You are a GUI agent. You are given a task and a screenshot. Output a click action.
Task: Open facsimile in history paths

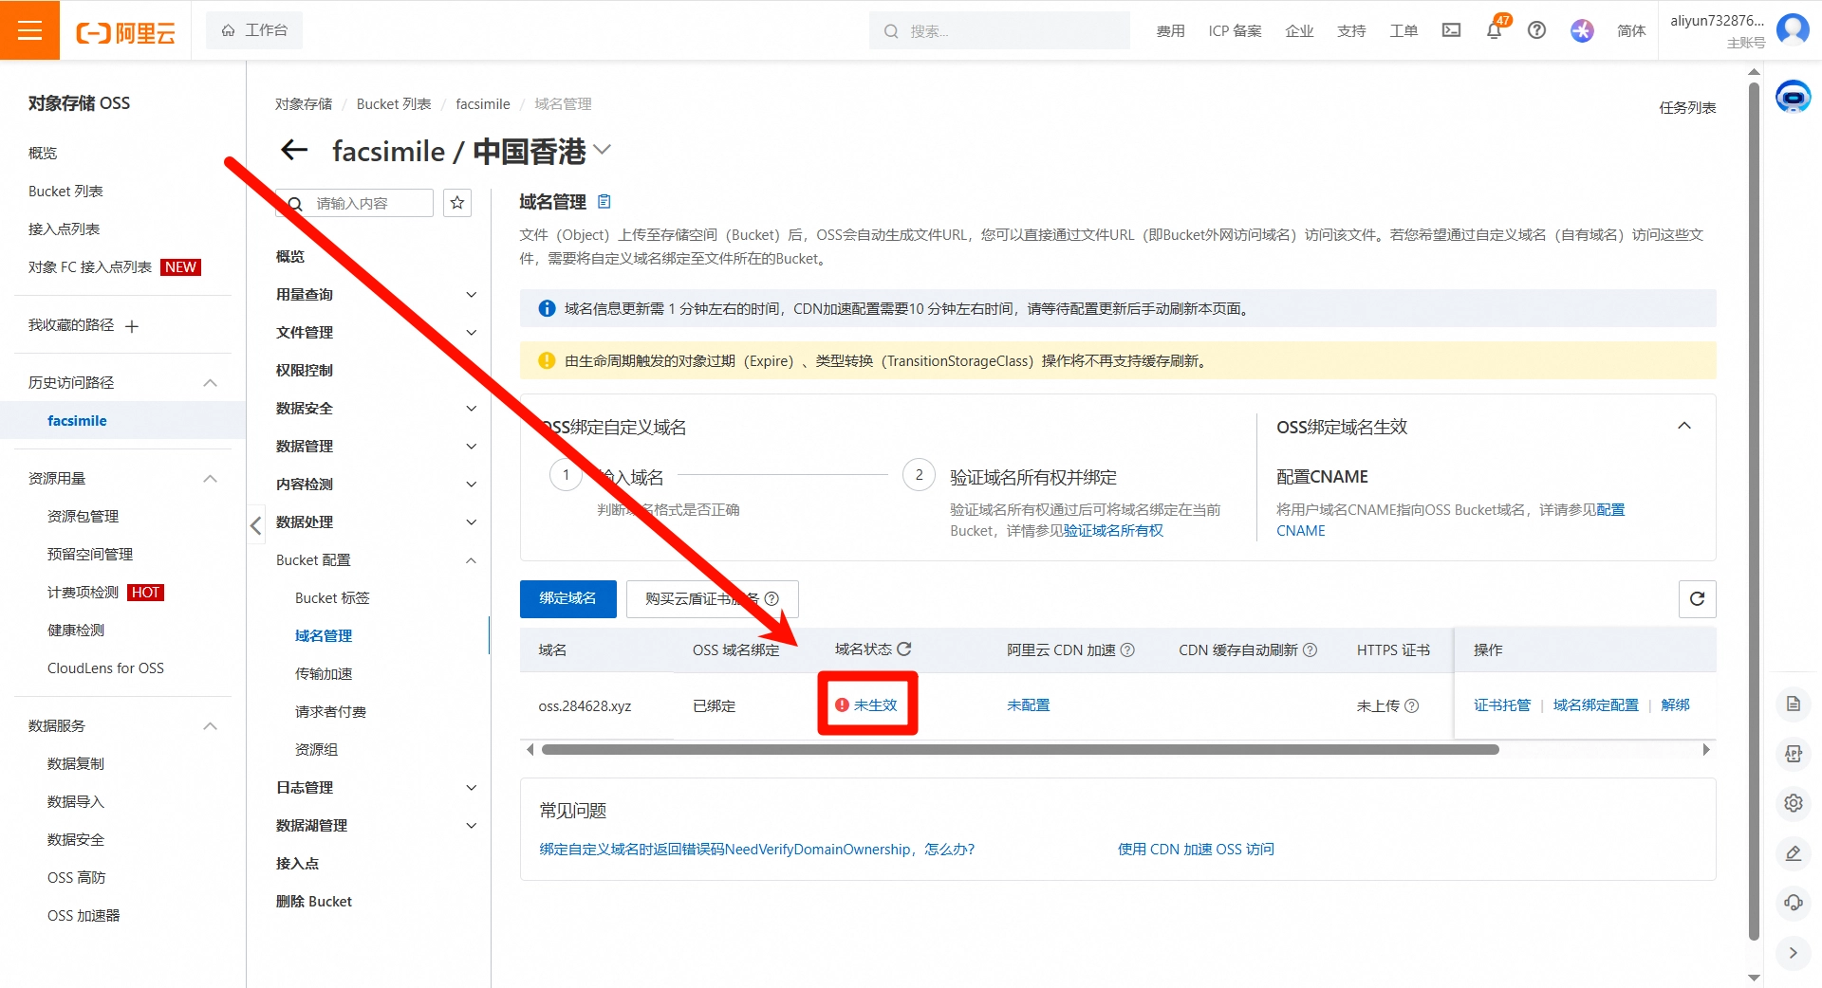point(77,421)
